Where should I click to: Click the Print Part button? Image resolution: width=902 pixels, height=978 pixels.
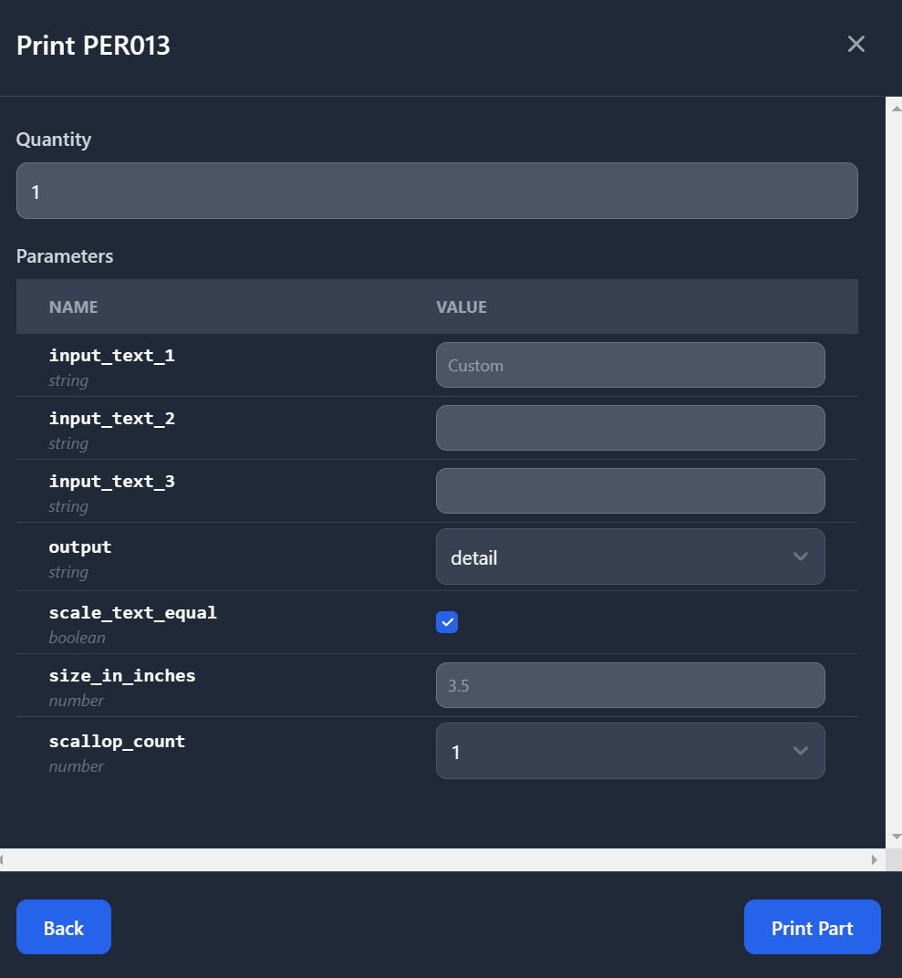[x=813, y=927]
